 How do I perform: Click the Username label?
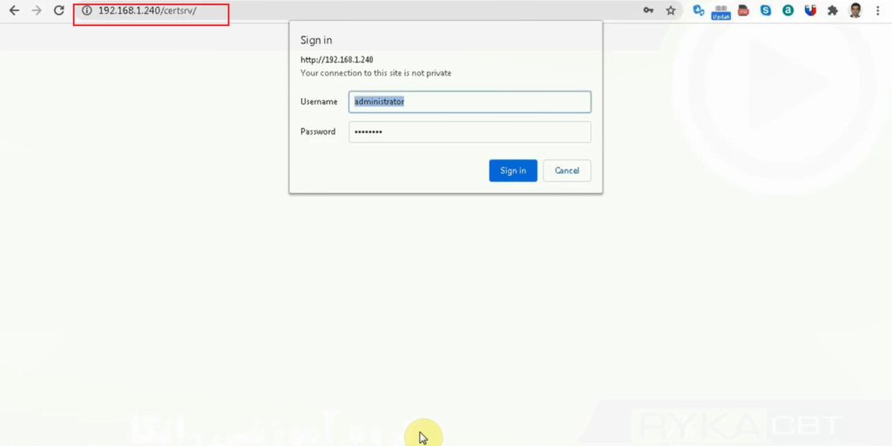click(x=319, y=102)
